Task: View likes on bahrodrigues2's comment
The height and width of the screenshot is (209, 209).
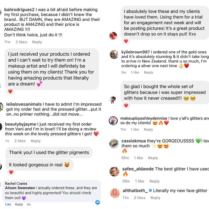Action: click(x=21, y=42)
